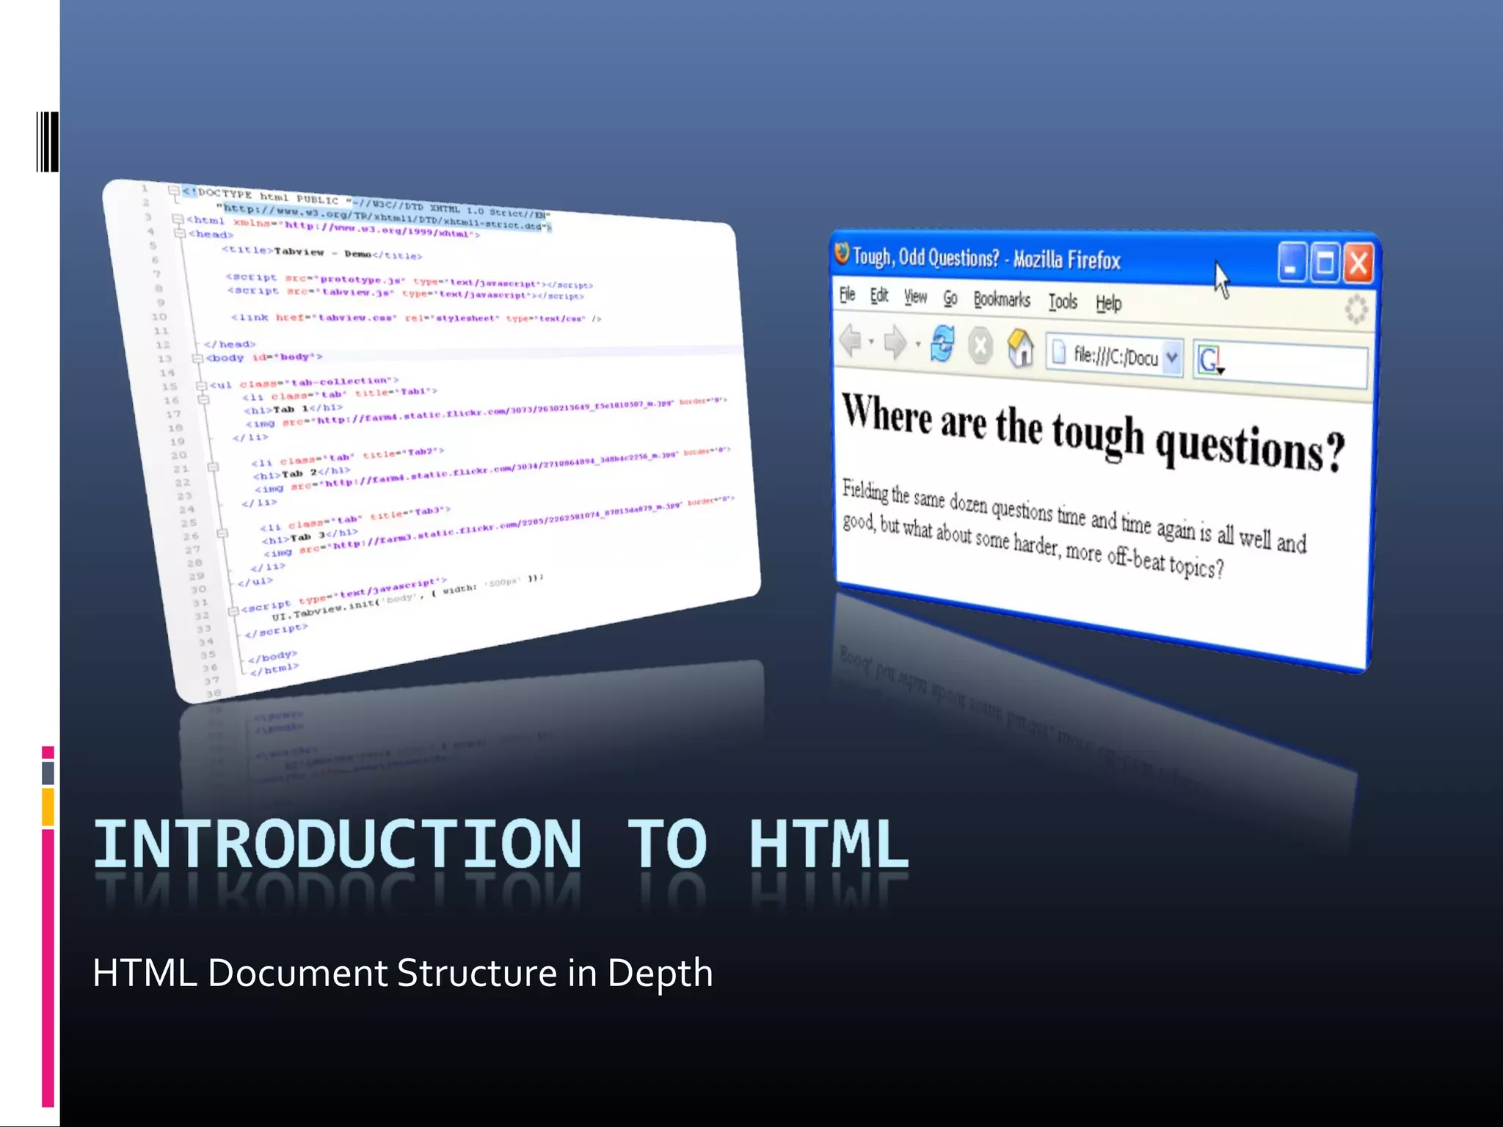This screenshot has height=1127, width=1503.
Task: Click the file:///C:/Docu address field
Action: coord(1114,357)
